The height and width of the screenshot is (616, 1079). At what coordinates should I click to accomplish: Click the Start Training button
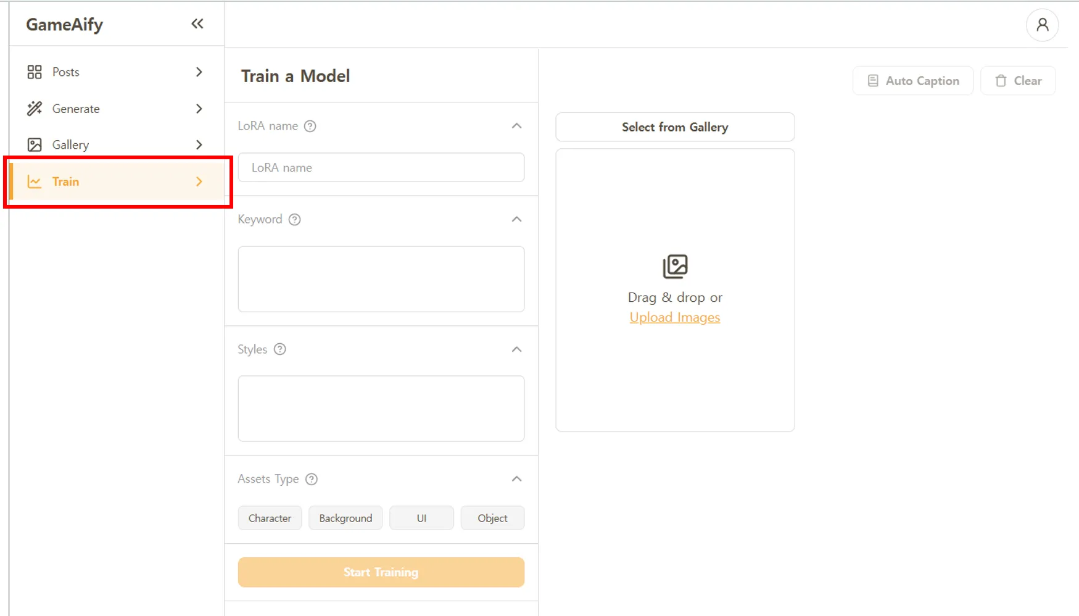[381, 572]
